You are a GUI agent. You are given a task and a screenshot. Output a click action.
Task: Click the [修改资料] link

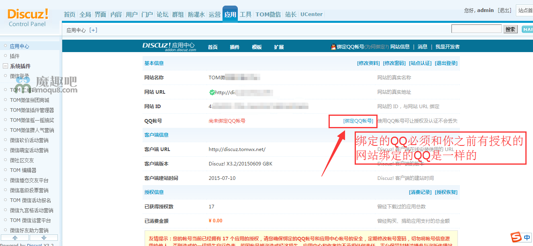[x=368, y=63]
